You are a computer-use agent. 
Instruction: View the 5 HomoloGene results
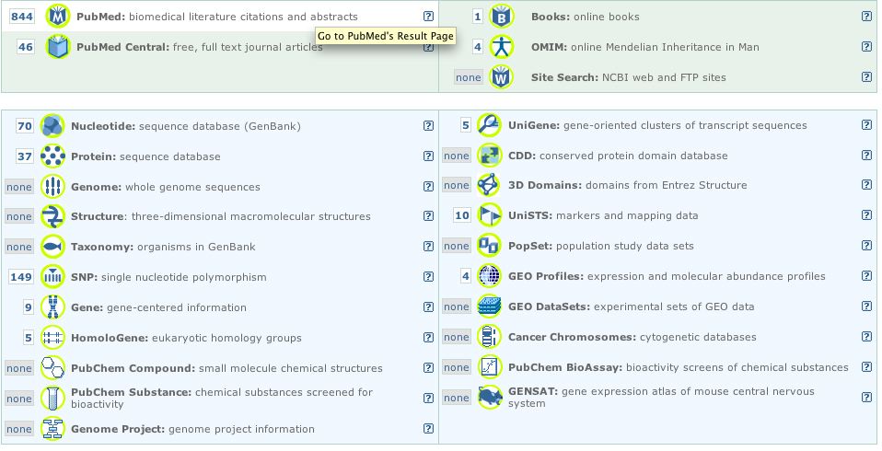(29, 338)
